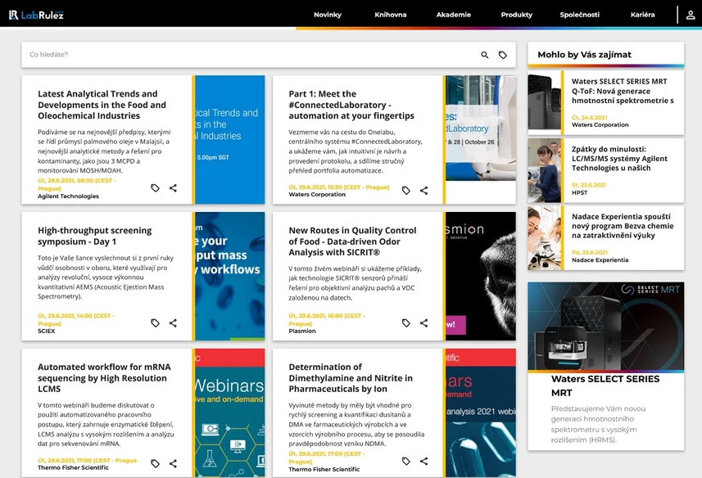Click Waters Q-ToF instrument thumbnail in sidebar
This screenshot has height=478, width=702.
pos(544,102)
